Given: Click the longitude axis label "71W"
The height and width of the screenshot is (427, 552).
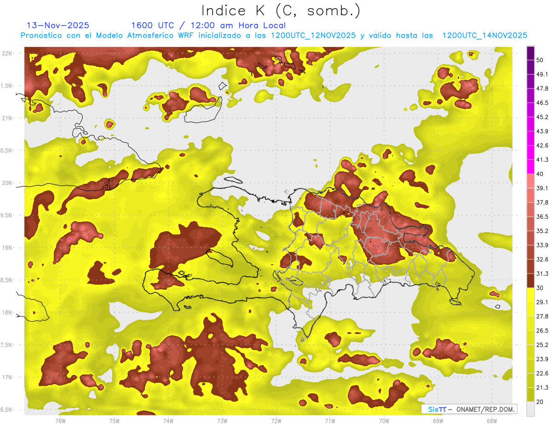Looking at the screenshot, I should [330, 421].
